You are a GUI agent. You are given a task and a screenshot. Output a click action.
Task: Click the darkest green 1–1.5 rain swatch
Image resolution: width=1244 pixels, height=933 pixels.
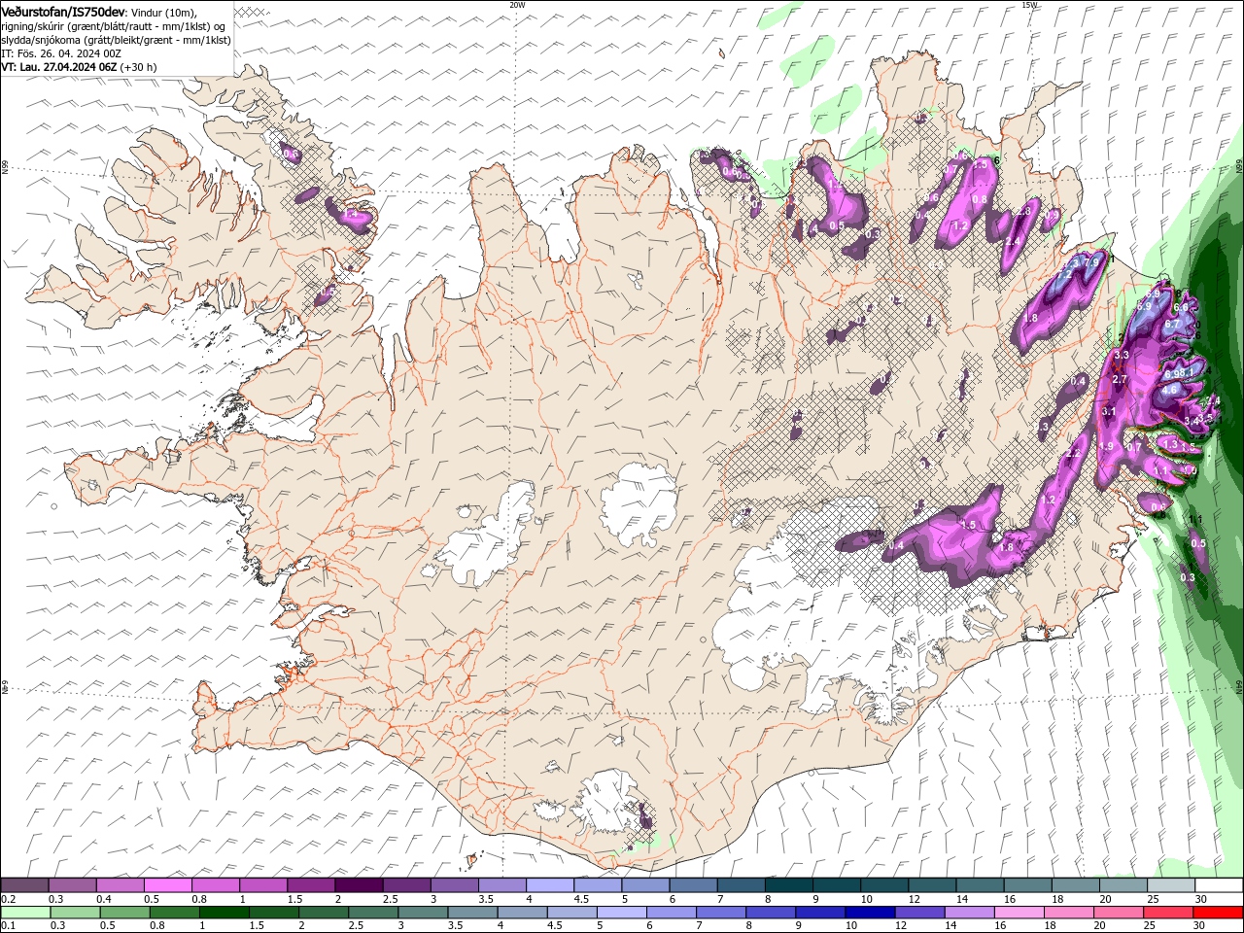pyautogui.click(x=225, y=913)
